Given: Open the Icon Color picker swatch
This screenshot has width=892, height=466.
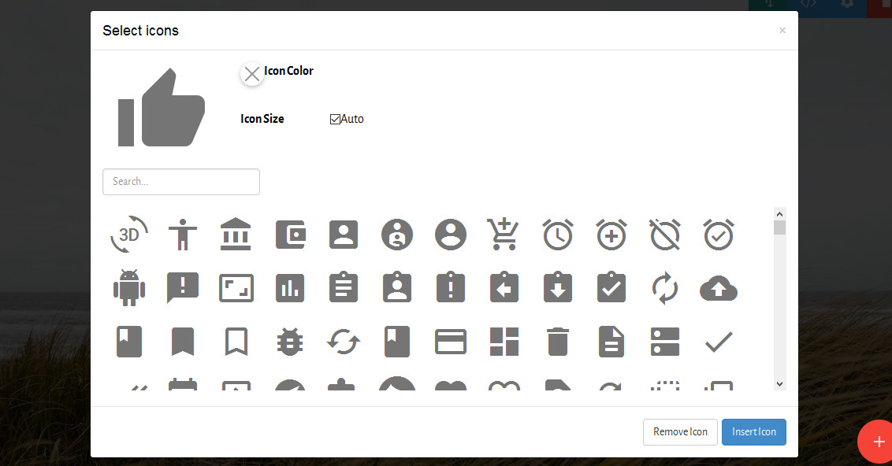Looking at the screenshot, I should [x=251, y=74].
